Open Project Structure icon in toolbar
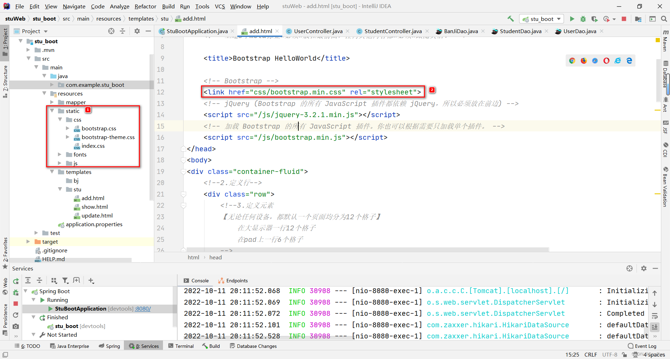This screenshot has height=359, width=670. click(638, 19)
